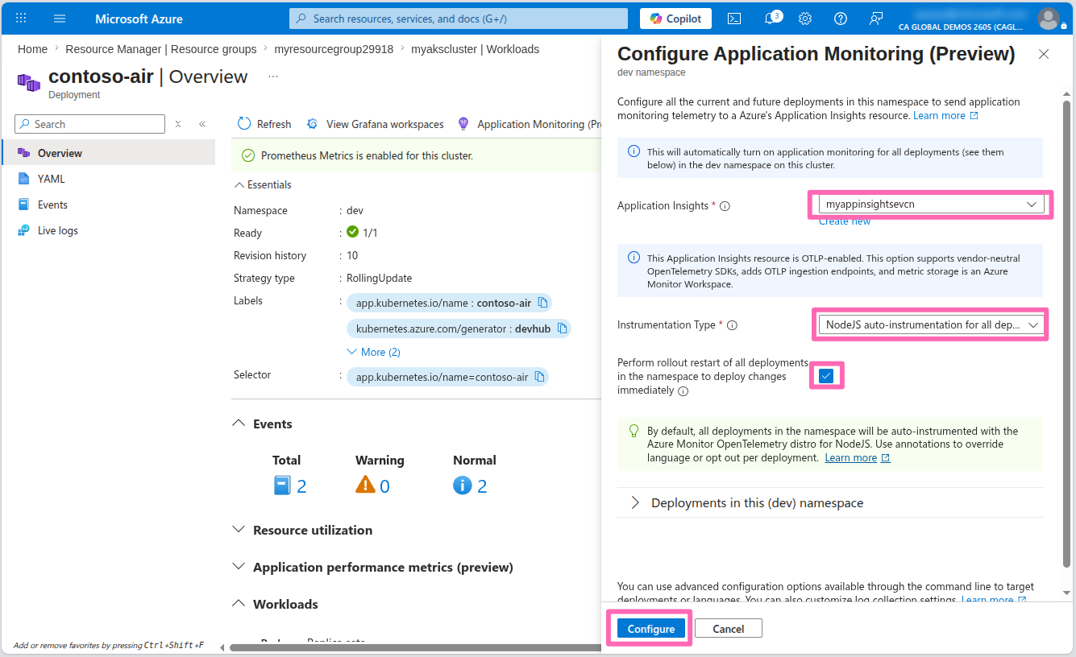Open the Instrumentation Type dropdown

tap(932, 324)
